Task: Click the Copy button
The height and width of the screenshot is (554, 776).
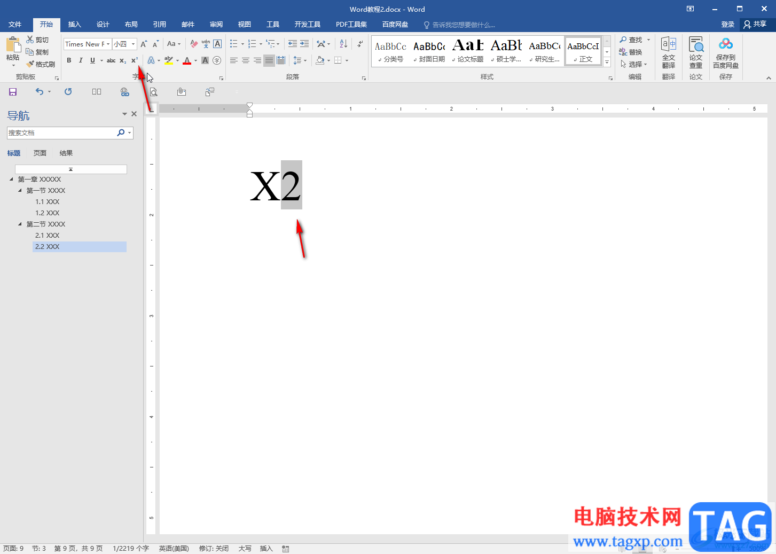Action: pos(37,52)
